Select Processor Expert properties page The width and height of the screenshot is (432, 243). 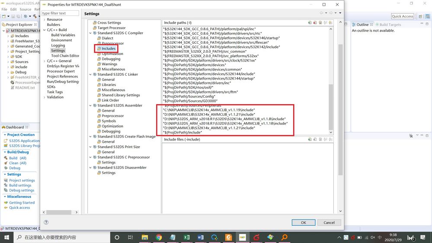coord(61,71)
